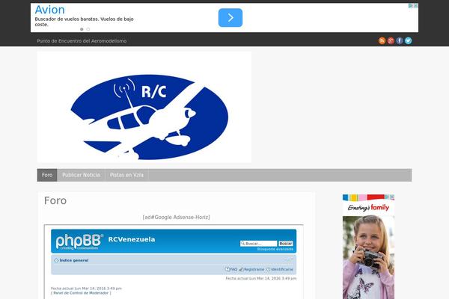Viewport: 449px width, 299px height.
Task: Close the top banner ad with X icon
Action: 416,6
